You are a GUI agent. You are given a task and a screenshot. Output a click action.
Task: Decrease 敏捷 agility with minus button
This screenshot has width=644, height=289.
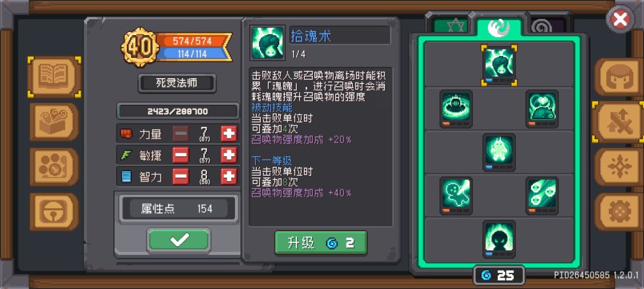click(x=181, y=155)
